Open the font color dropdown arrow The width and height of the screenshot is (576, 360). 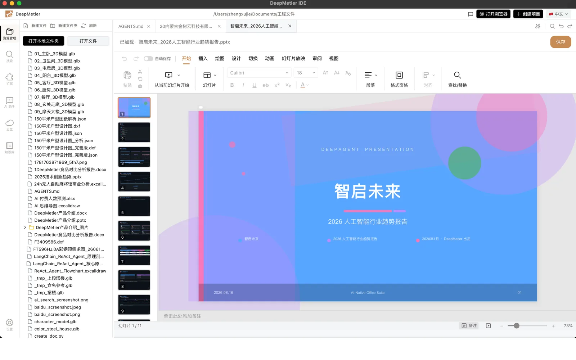(308, 85)
